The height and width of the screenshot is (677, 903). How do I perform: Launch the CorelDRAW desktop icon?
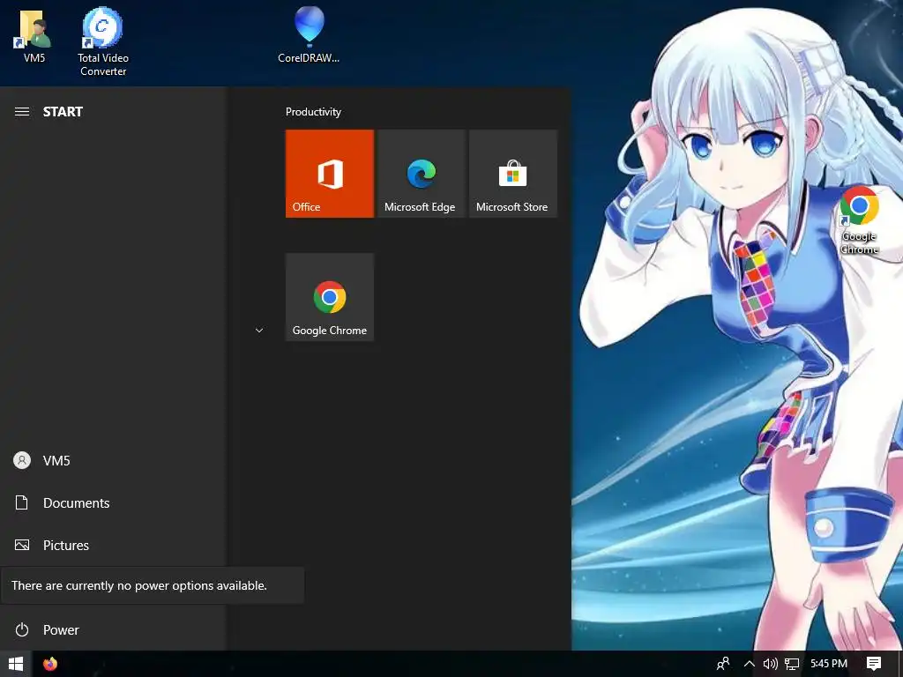(309, 34)
